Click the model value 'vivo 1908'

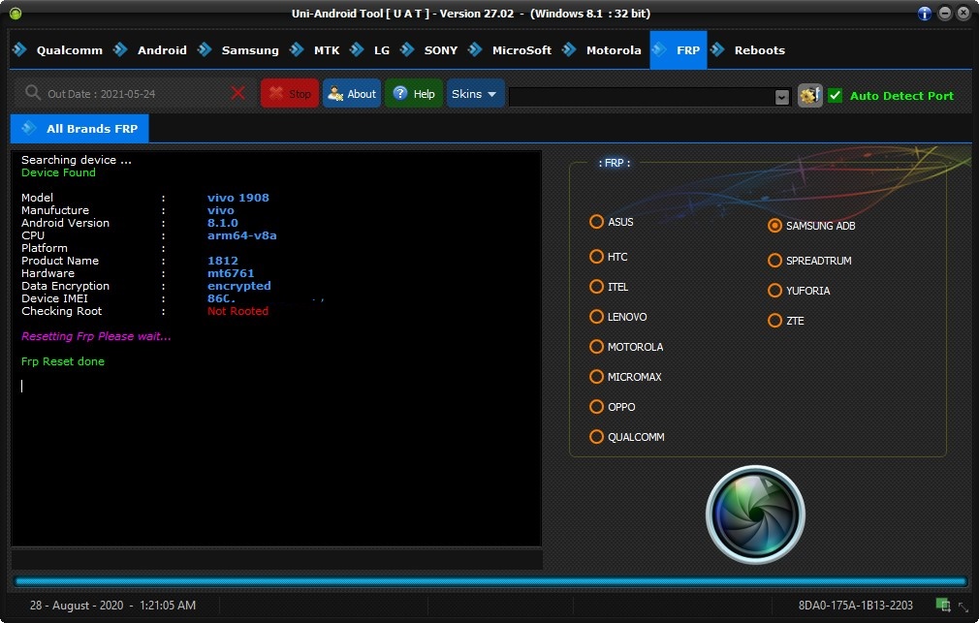[237, 198]
